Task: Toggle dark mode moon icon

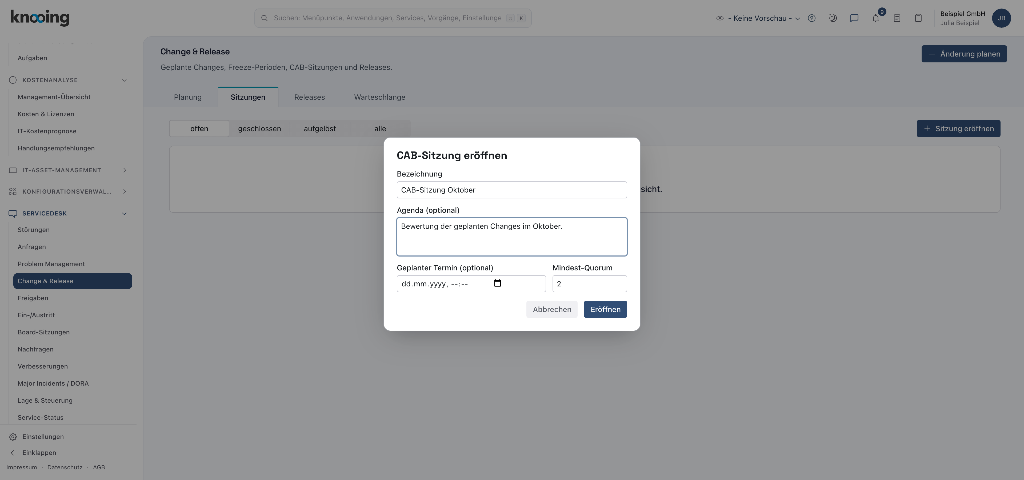Action: (833, 18)
